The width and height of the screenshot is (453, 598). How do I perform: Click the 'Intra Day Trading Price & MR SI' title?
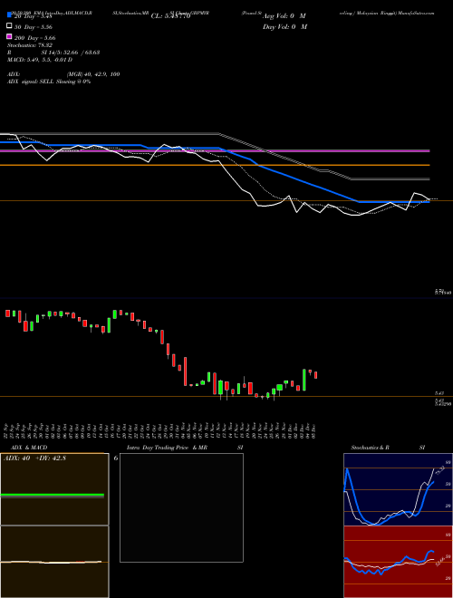click(x=185, y=448)
